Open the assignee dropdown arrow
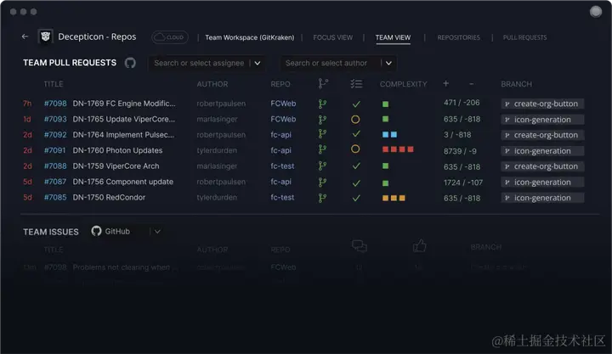The width and height of the screenshot is (612, 354). (x=258, y=63)
